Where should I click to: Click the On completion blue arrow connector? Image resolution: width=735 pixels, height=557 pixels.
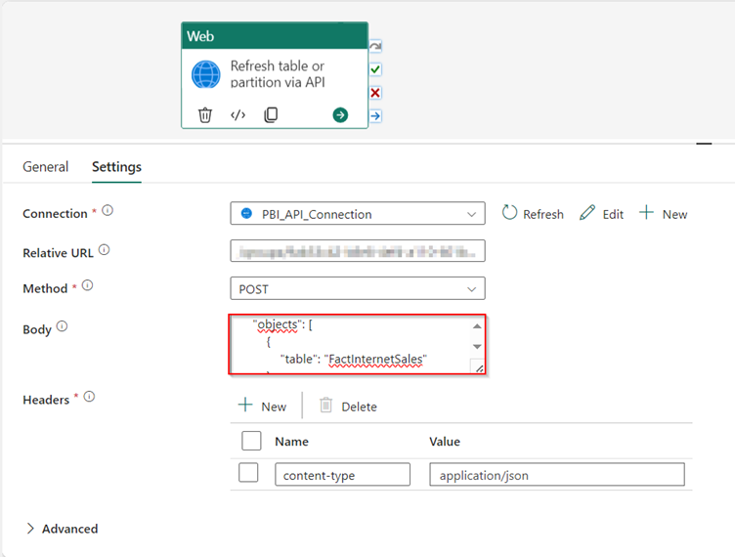(x=375, y=115)
